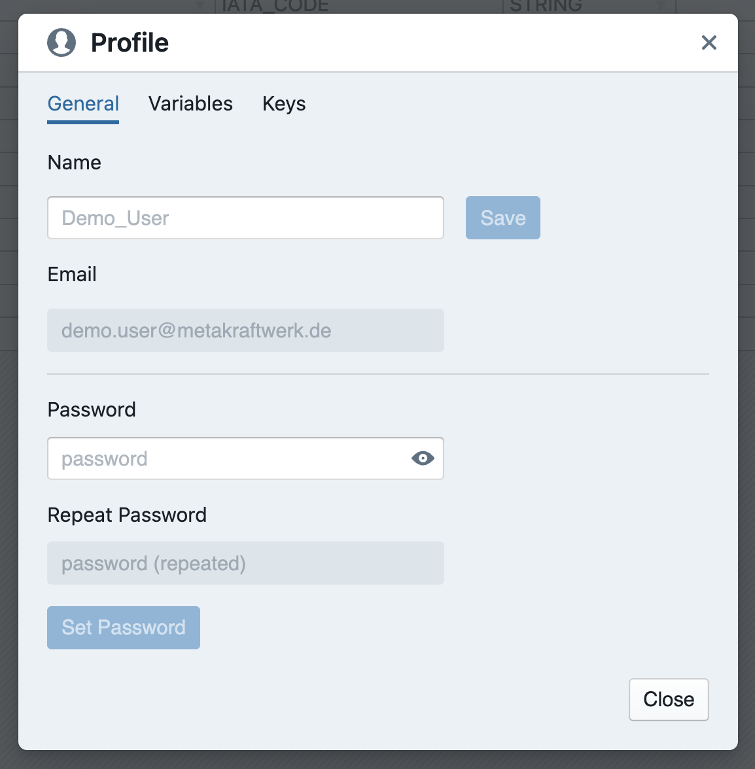Click into the Password input field
The image size is (755, 769).
click(226, 458)
